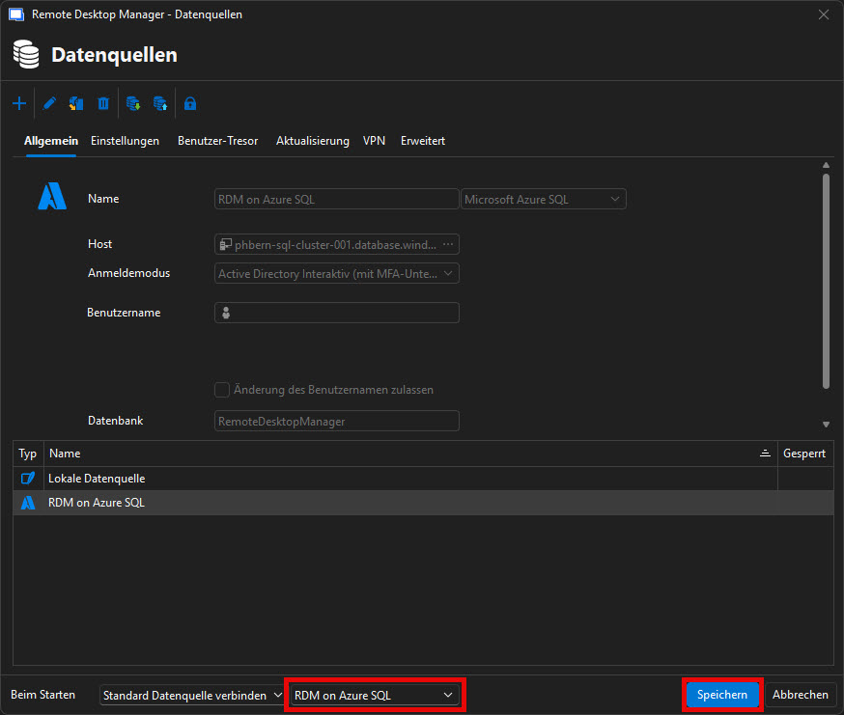Image resolution: width=844 pixels, height=715 pixels.
Task: Click the import data source icon, green arrow
Action: pos(134,103)
